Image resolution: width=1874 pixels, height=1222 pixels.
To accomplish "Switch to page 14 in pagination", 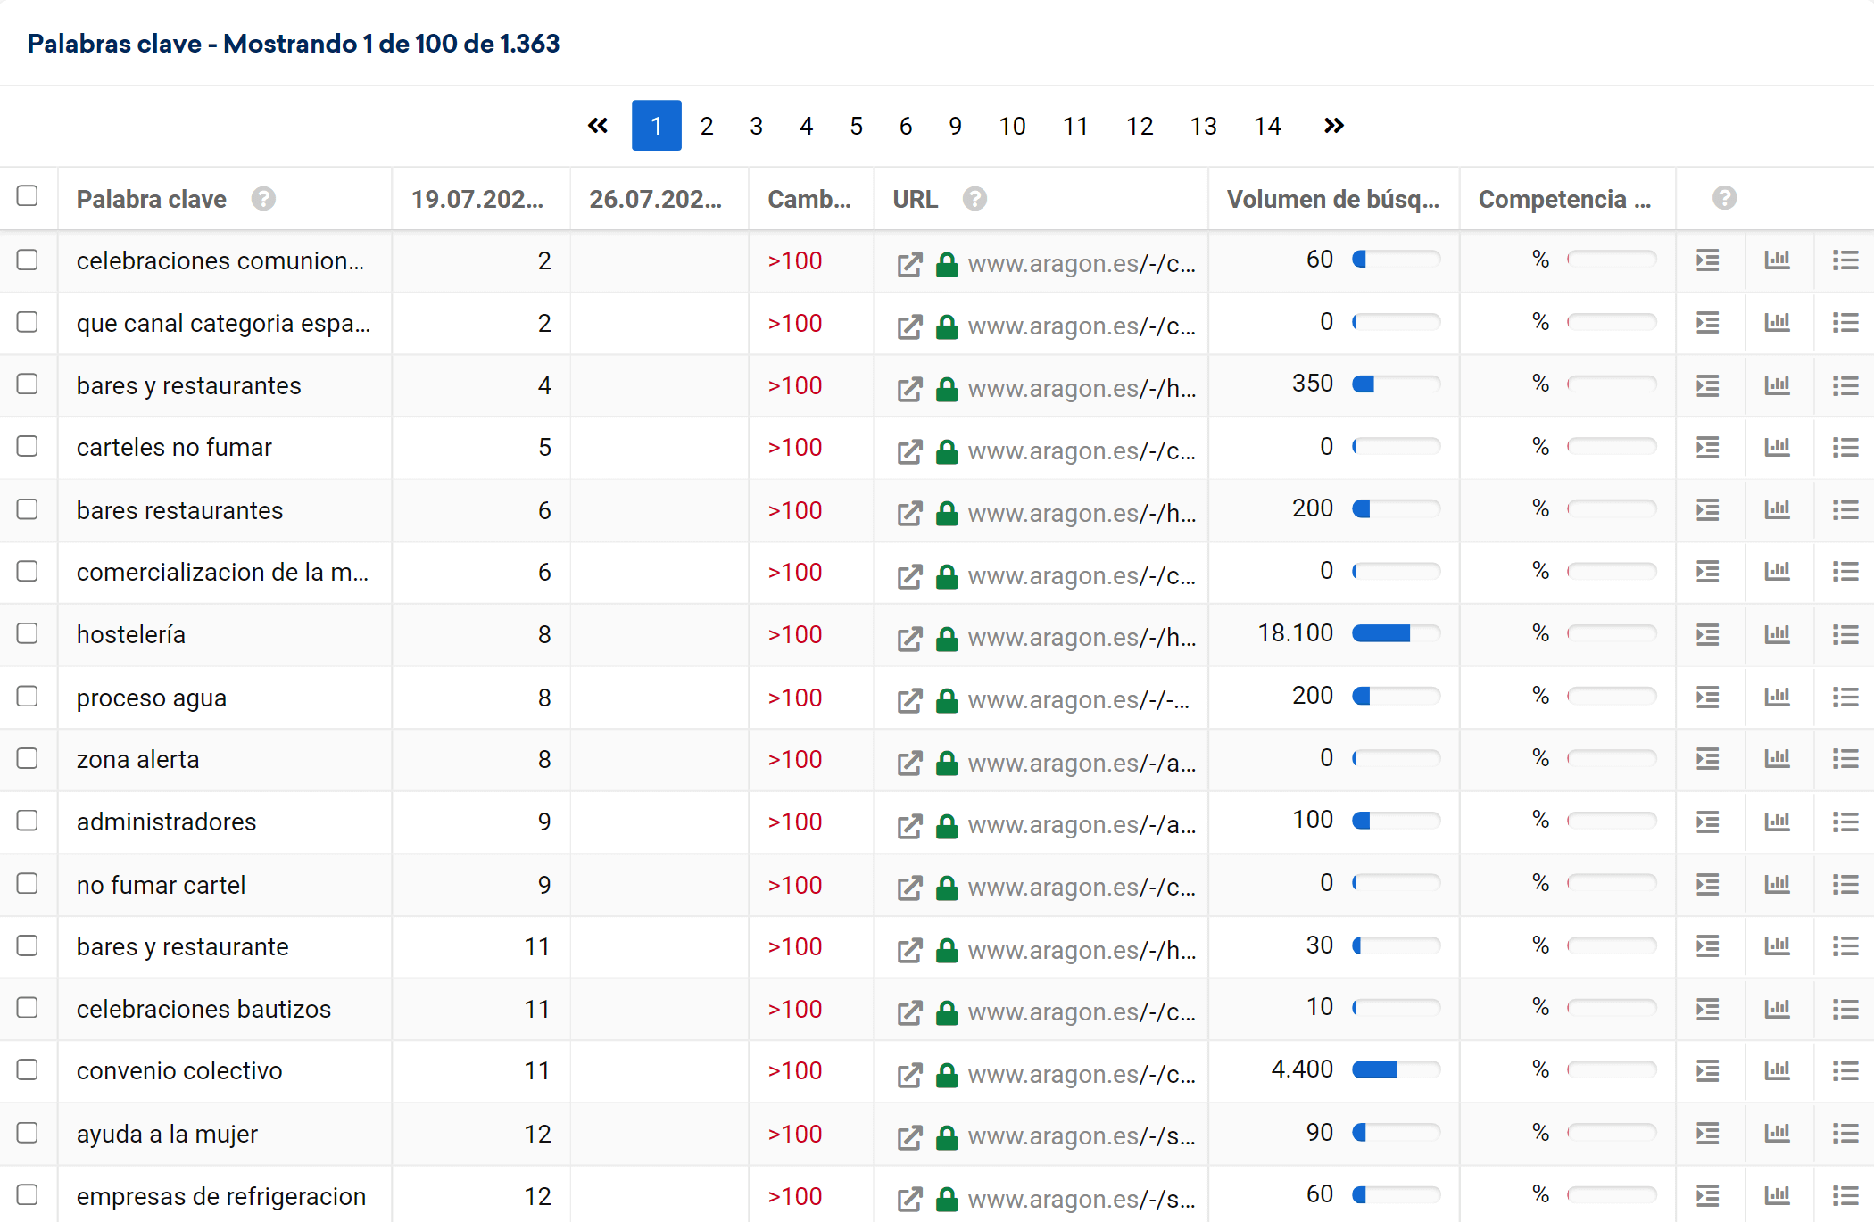I will [x=1266, y=126].
